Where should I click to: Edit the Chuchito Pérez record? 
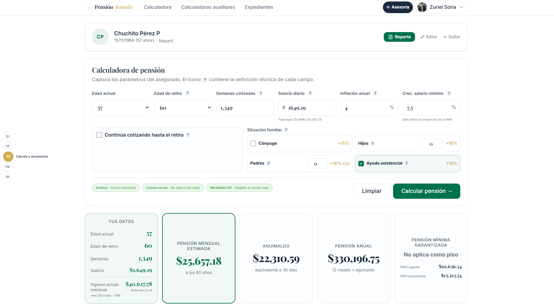click(x=429, y=37)
